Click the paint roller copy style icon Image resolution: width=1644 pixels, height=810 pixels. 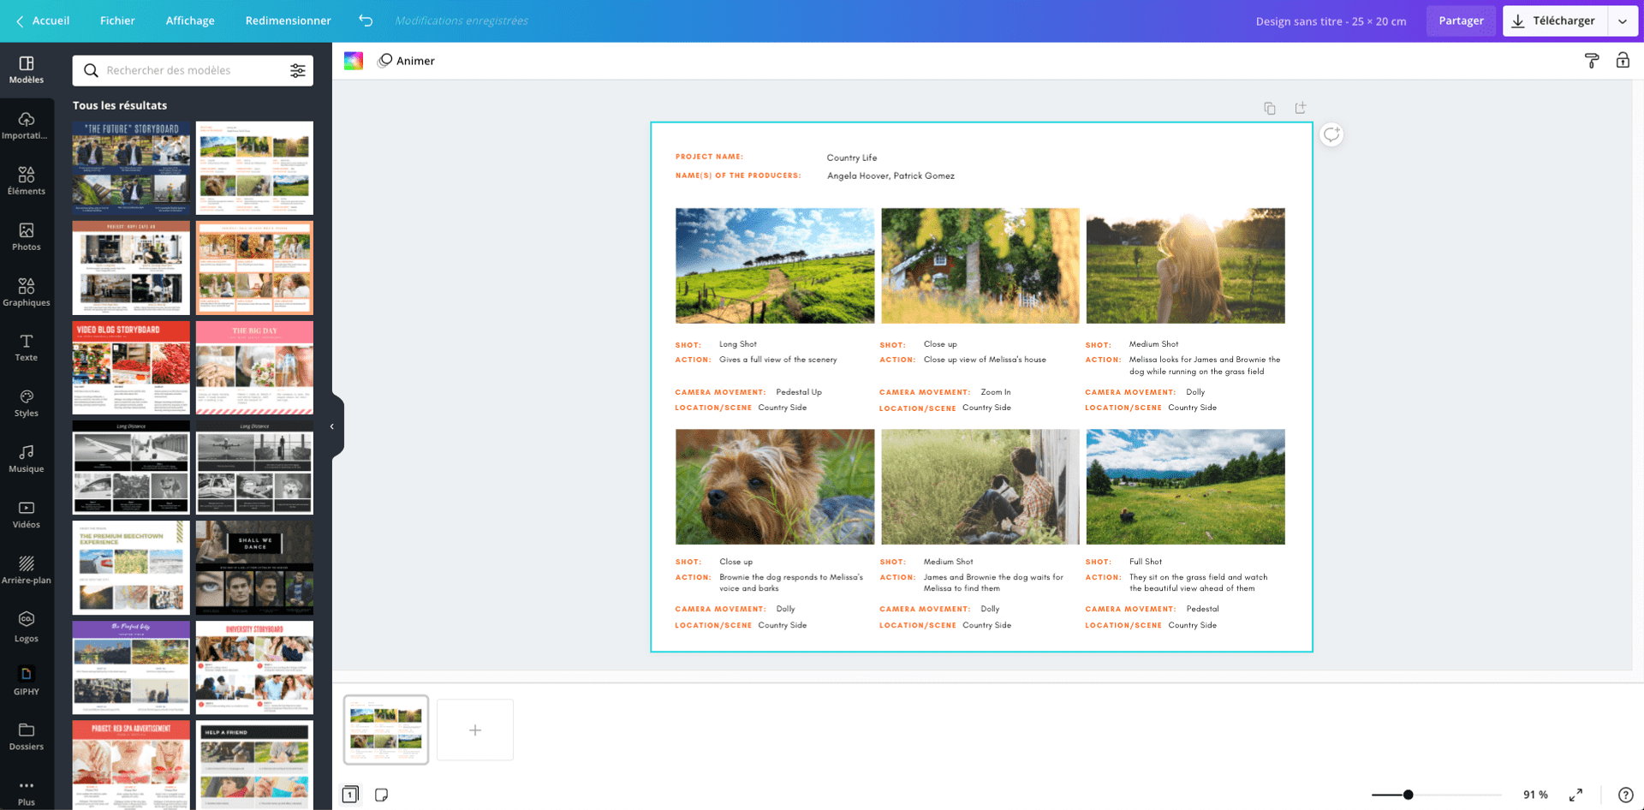(1592, 61)
